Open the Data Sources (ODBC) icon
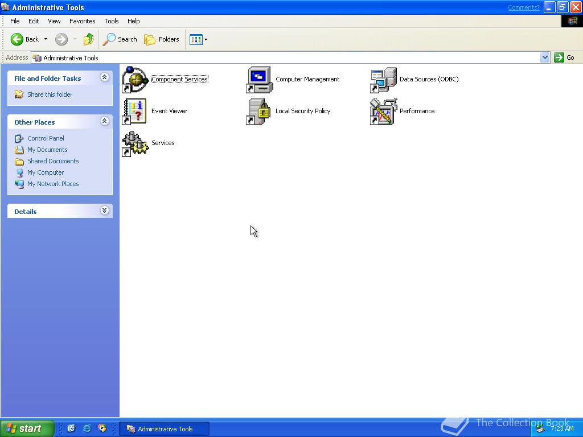 click(384, 79)
